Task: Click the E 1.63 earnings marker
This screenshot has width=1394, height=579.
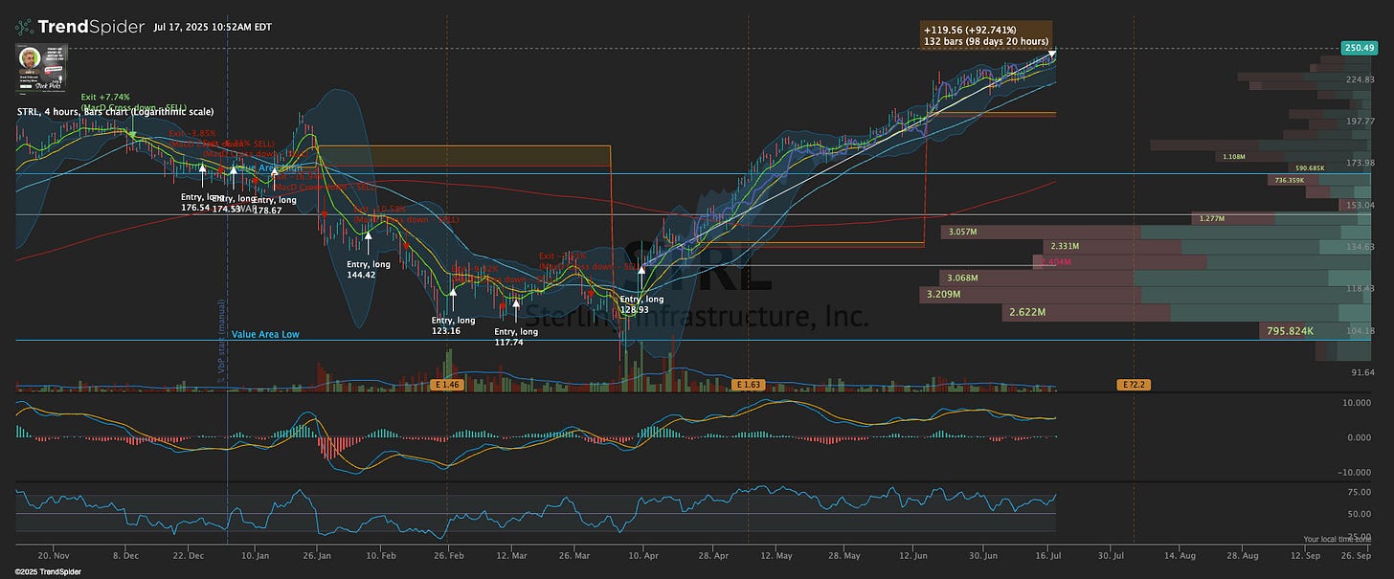Action: (x=748, y=385)
